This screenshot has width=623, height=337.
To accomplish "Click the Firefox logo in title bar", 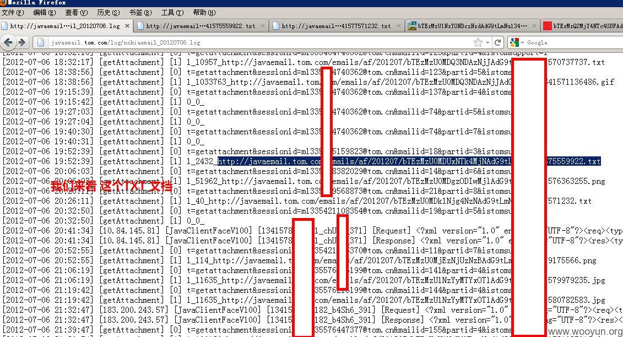I will [3, 2].
